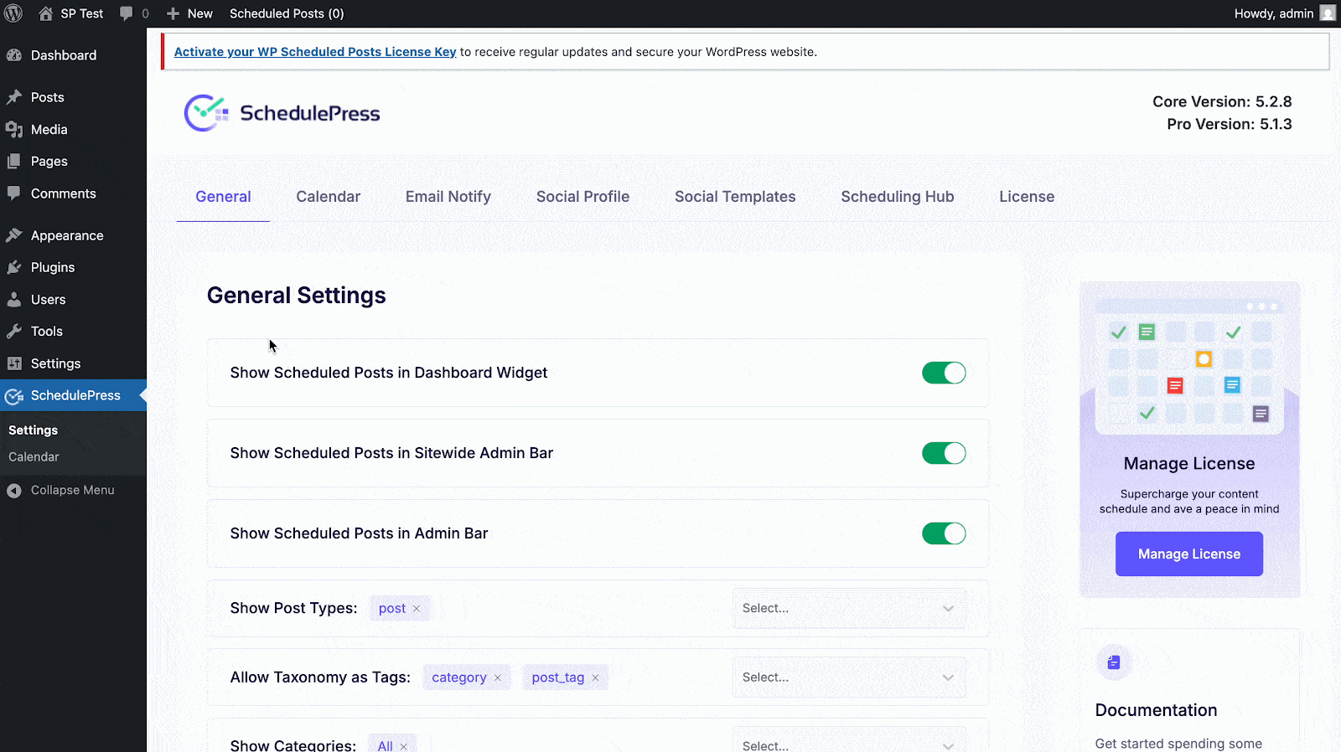Open Posts in the sidebar

tap(48, 97)
